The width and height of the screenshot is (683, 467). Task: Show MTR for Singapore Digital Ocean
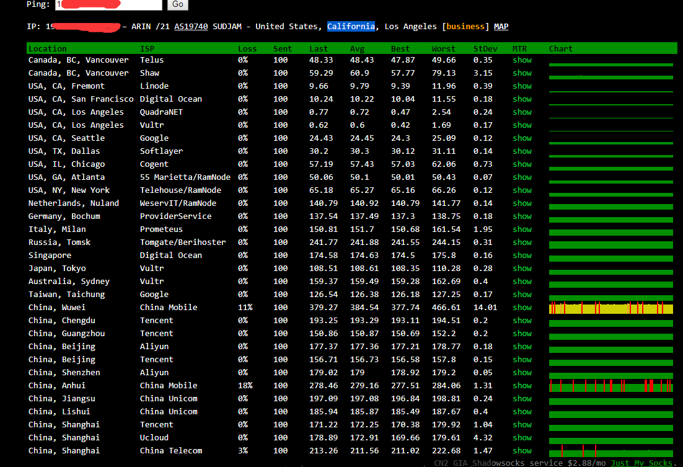coord(522,256)
